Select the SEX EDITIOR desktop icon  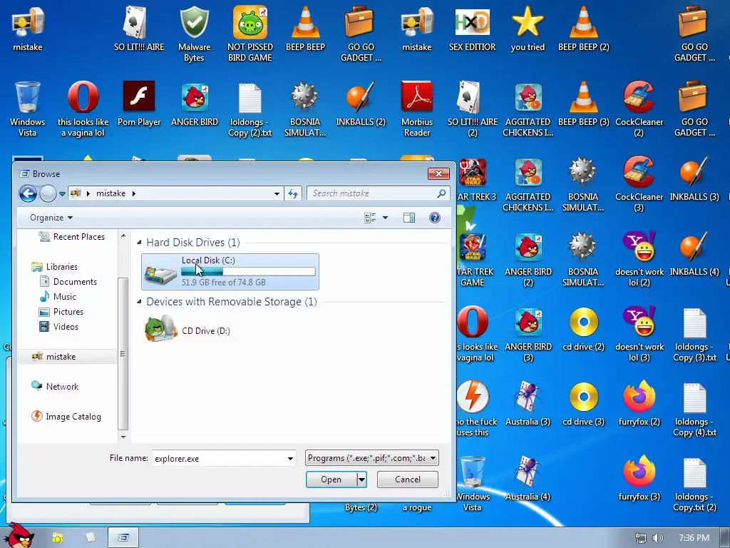point(472,29)
